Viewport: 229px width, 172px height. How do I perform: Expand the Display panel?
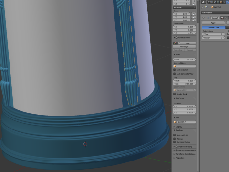pos(175,127)
